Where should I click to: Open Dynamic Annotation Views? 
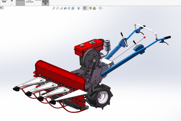click(x=69, y=8)
